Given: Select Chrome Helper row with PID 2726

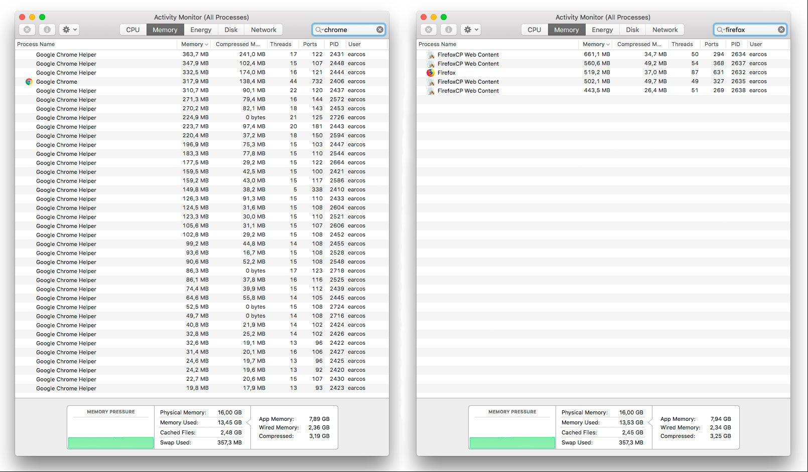Looking at the screenshot, I should click(x=202, y=118).
